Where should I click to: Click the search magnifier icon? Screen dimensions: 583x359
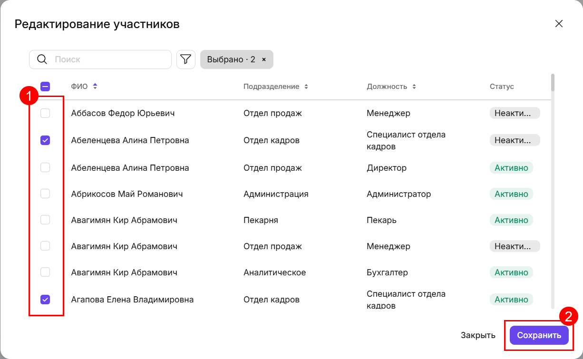42,59
